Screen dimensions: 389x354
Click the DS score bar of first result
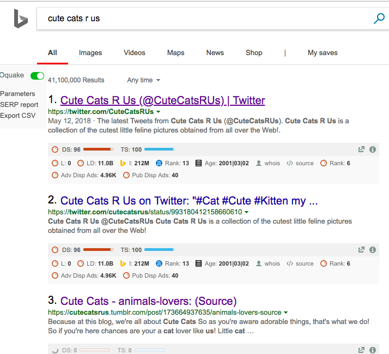tap(98, 149)
